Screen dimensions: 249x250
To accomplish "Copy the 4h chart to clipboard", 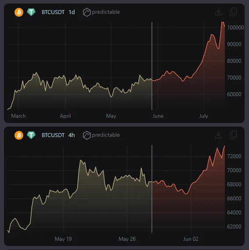I will tap(233, 135).
